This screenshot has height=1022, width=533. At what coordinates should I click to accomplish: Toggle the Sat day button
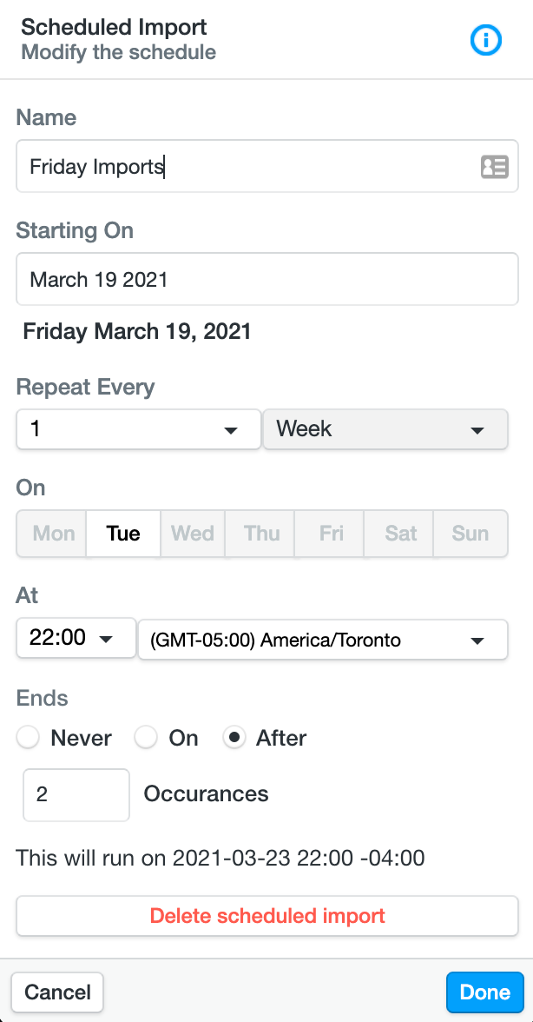400,533
